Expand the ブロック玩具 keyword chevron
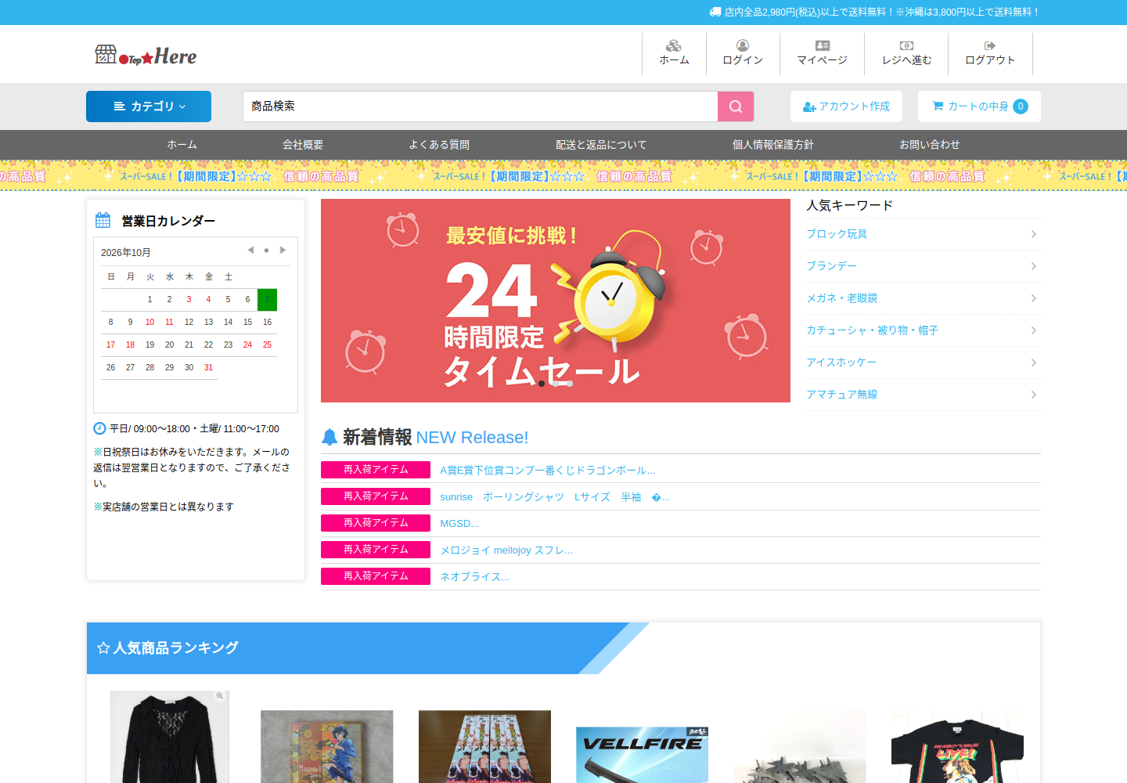The width and height of the screenshot is (1127, 783). coord(1034,234)
